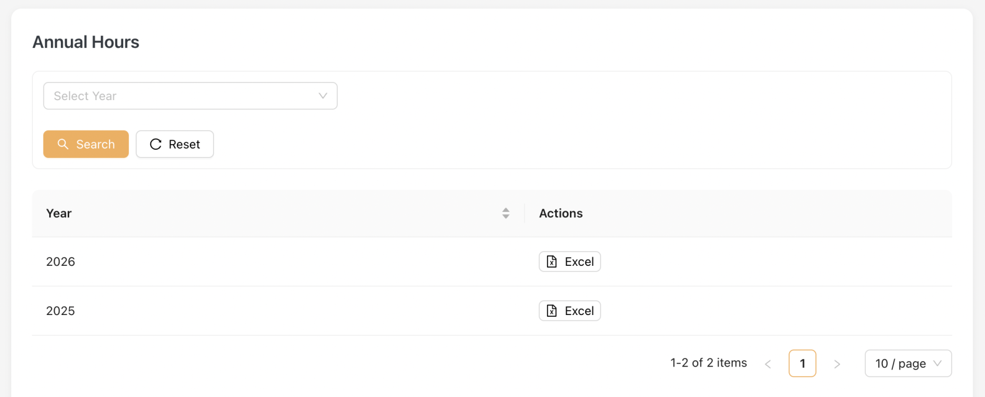Open the Select Year dropdown
Image resolution: width=985 pixels, height=397 pixels.
(x=191, y=96)
